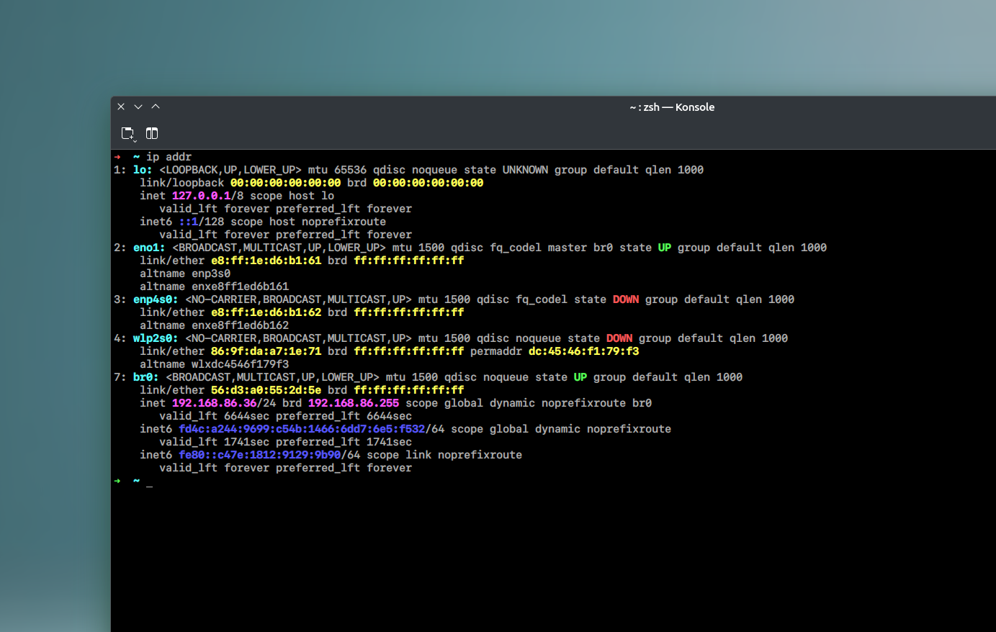Click 'altname enxe8ff1ed6b162' text

coord(214,325)
